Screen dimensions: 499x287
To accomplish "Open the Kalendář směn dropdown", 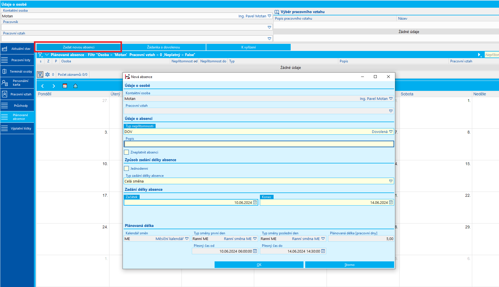I will (x=187, y=239).
